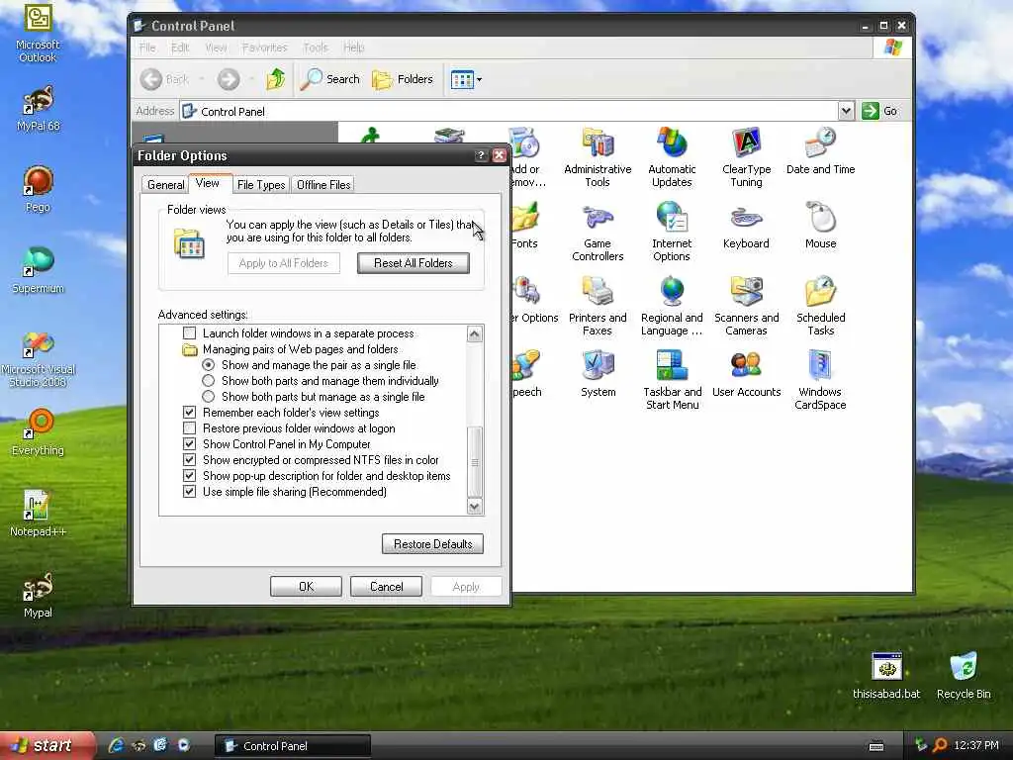
Task: Open Taskbar and Start Menu icon
Action: tap(672, 381)
